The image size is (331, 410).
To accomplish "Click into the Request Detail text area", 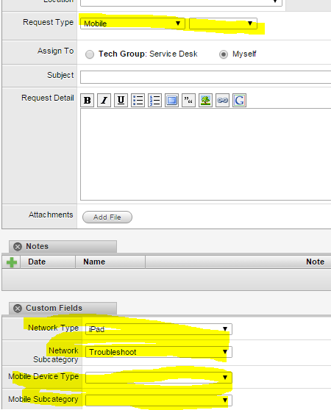I will pos(206,154).
